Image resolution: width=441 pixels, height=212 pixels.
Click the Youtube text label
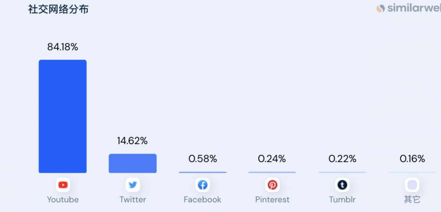pyautogui.click(x=63, y=200)
